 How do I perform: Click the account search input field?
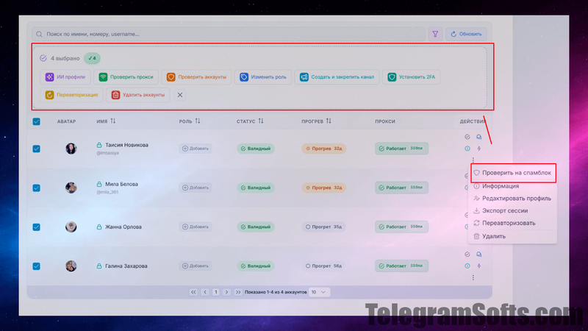coord(228,34)
